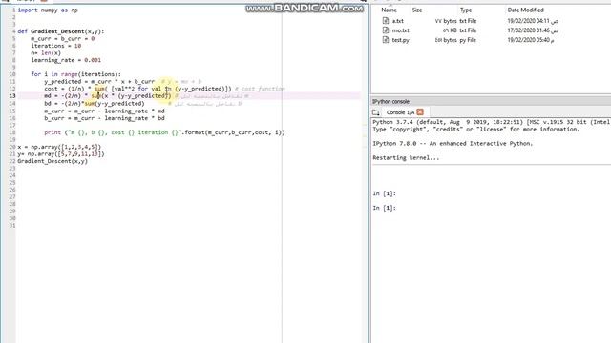The width and height of the screenshot is (611, 343).
Task: Click the 'n= len(x)' line
Action: 46,53
